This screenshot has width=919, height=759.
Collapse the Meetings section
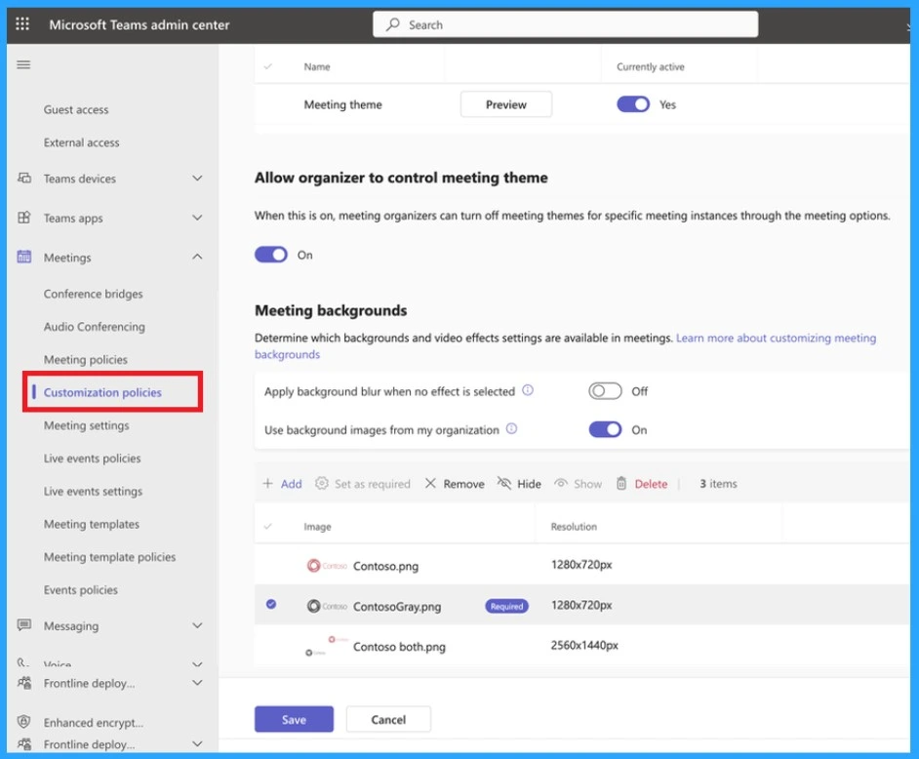tap(197, 257)
